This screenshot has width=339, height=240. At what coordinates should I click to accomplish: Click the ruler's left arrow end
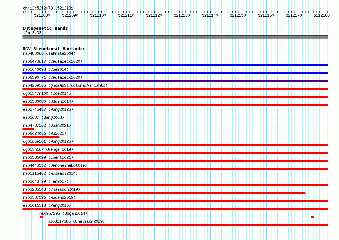pyautogui.click(x=24, y=12)
